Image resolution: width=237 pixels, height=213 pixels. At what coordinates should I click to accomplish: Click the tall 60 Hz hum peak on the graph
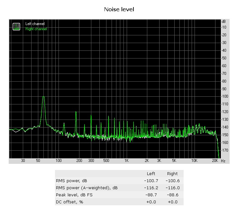point(43,111)
